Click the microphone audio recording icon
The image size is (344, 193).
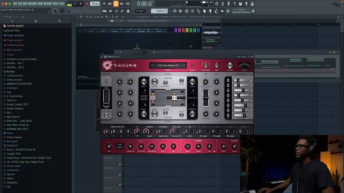(x=228, y=4)
